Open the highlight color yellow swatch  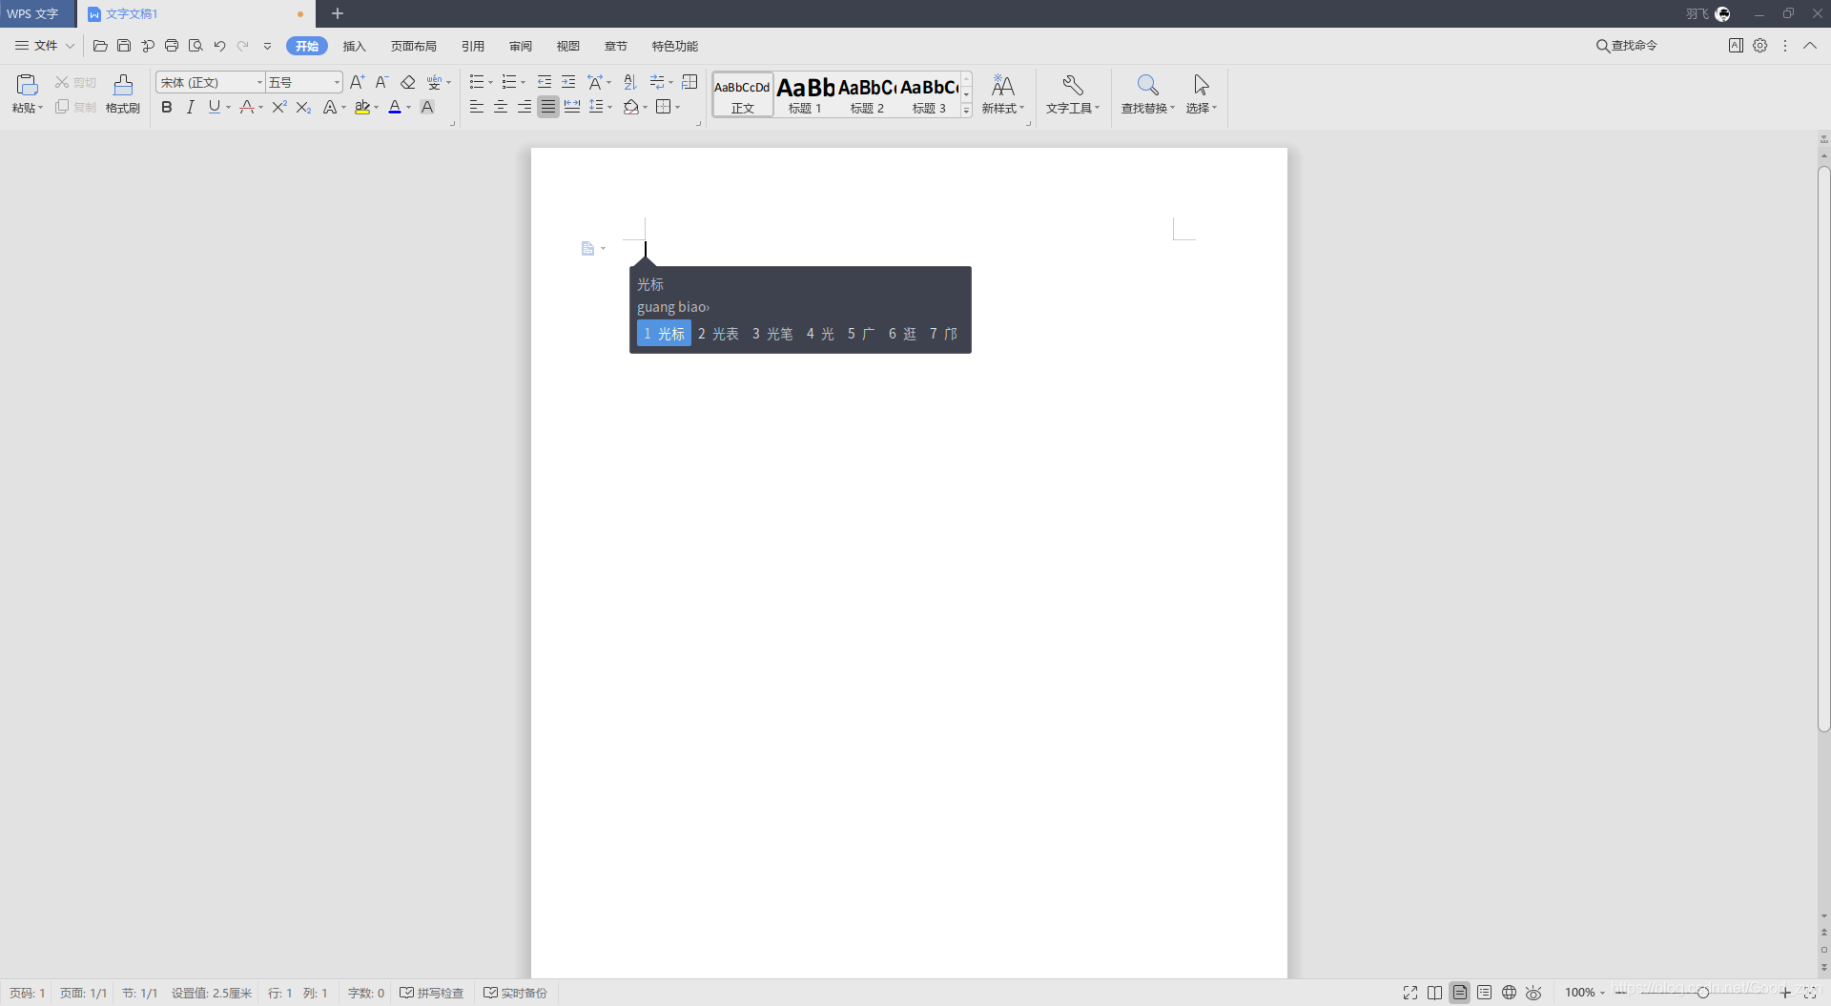tap(362, 107)
